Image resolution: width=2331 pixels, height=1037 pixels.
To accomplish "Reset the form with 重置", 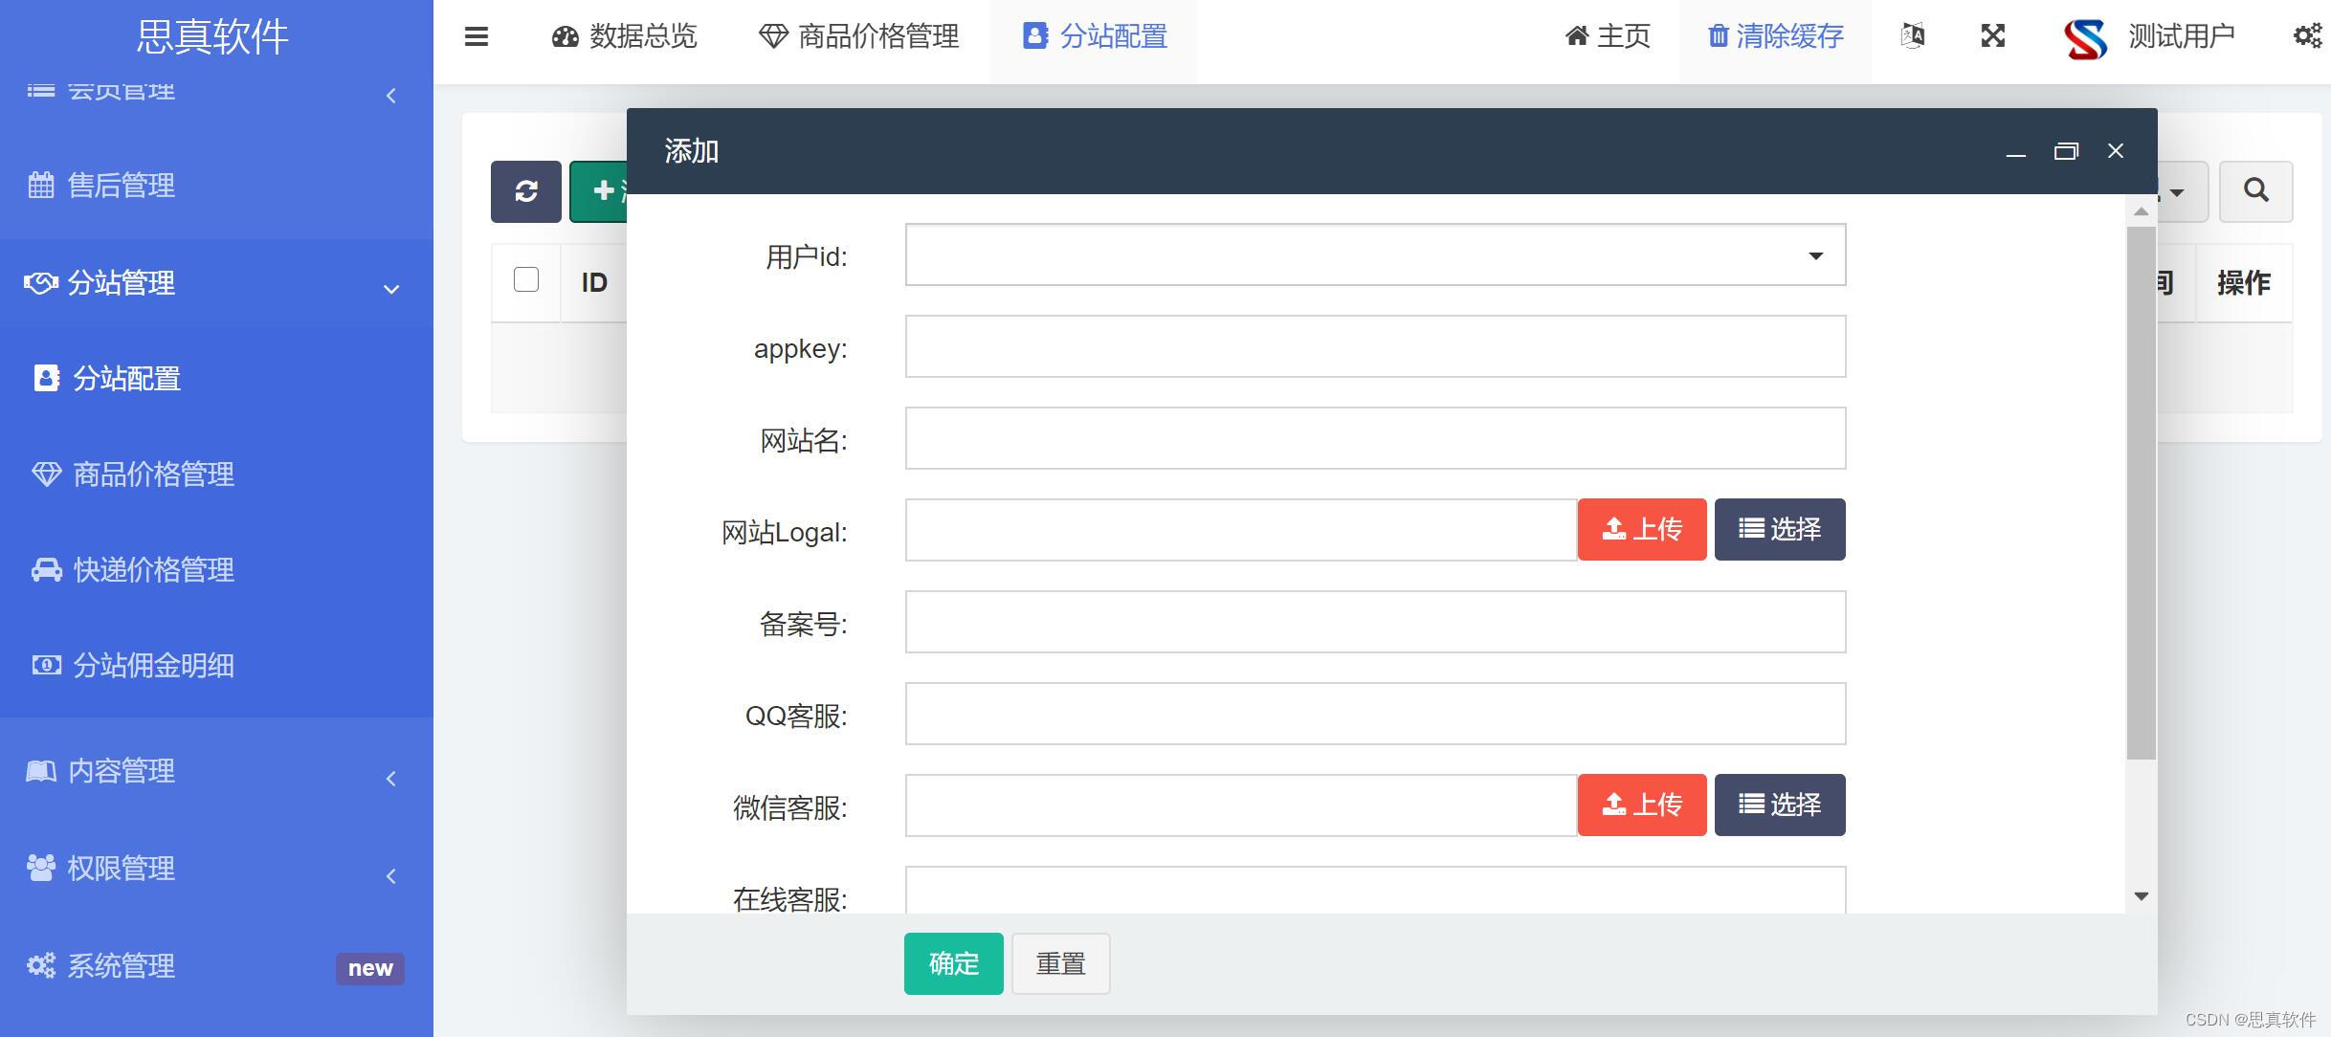I will click(1061, 963).
